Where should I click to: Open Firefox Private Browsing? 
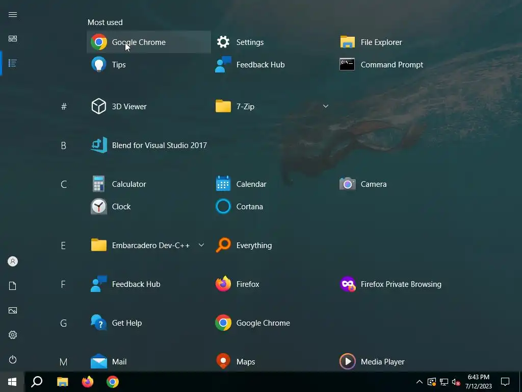point(398,284)
